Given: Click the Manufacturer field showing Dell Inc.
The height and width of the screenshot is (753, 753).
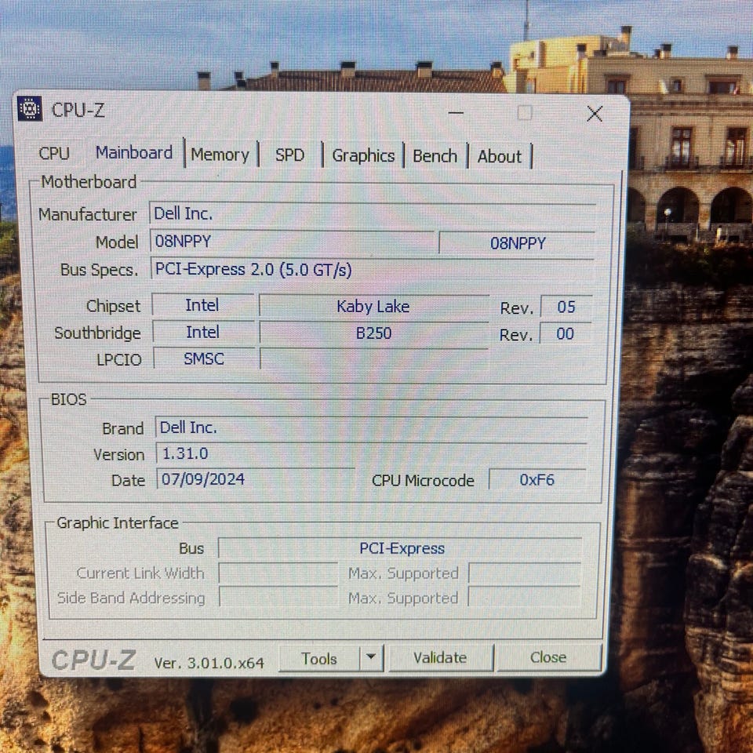Looking at the screenshot, I should 373,213.
